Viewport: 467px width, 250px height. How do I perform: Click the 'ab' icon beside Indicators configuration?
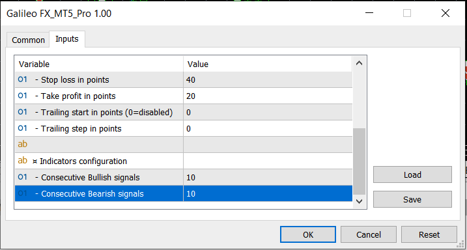pos(23,161)
